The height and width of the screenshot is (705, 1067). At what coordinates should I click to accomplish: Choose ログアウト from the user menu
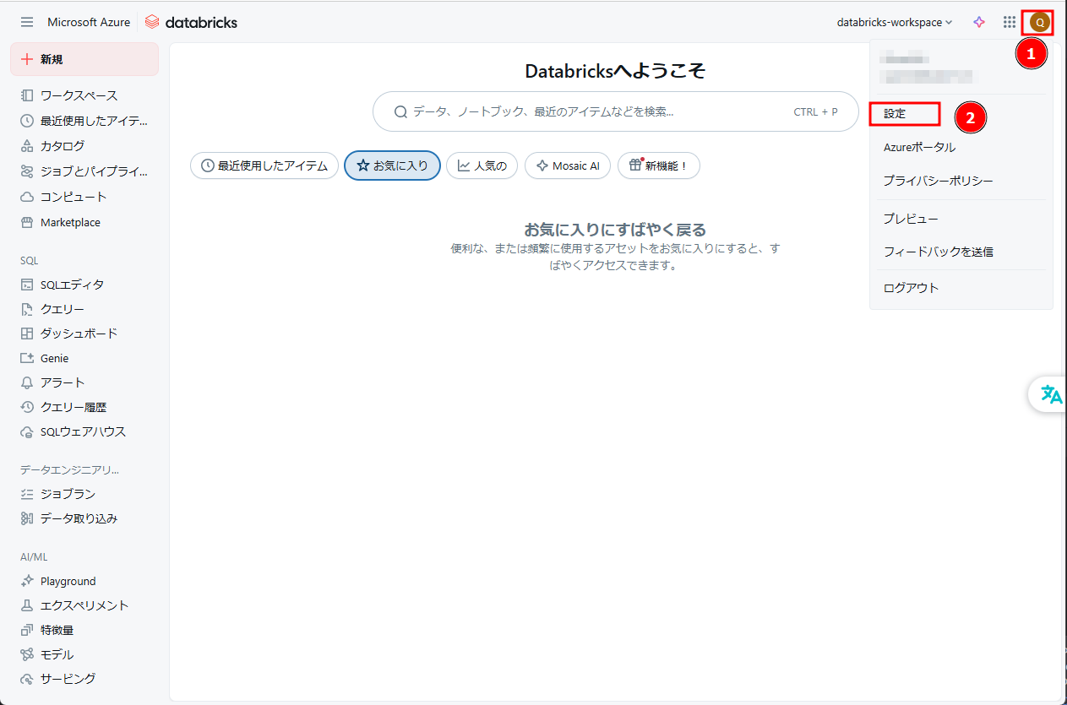(911, 288)
